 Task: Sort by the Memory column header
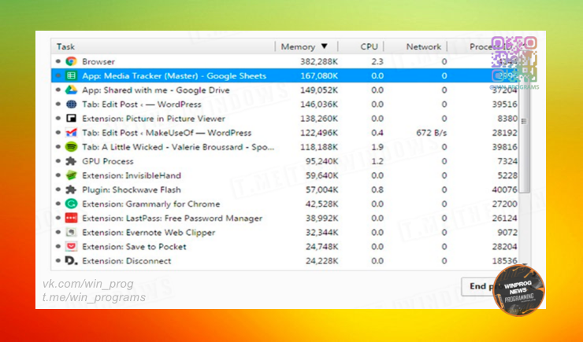(306, 46)
